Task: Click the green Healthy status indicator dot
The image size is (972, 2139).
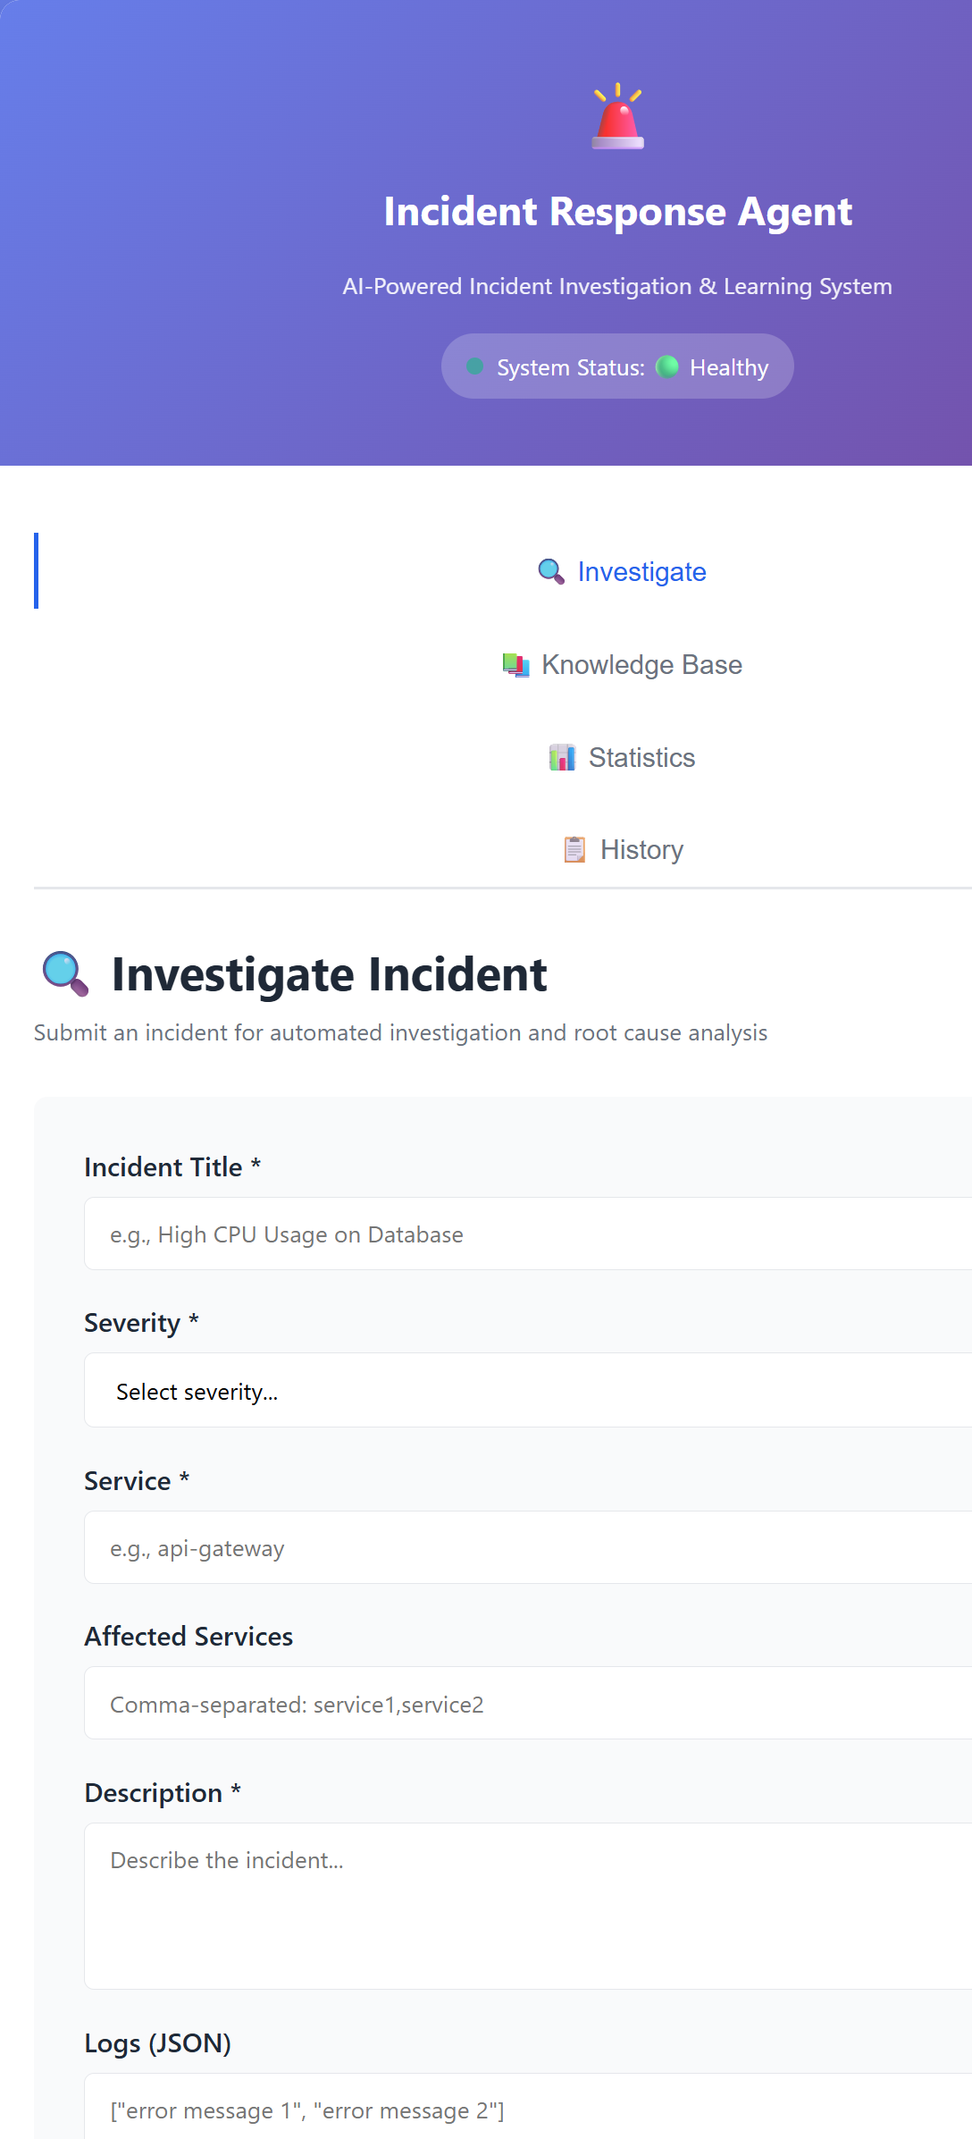Action: [x=667, y=366]
